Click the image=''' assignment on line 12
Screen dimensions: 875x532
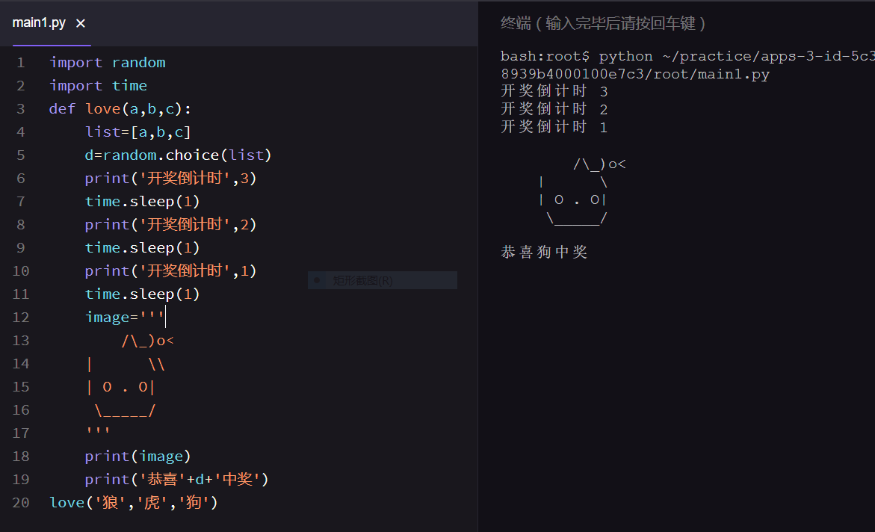(x=122, y=317)
